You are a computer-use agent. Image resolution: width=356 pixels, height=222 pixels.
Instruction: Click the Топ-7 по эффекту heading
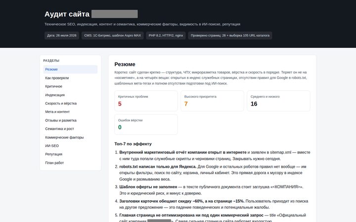(133, 144)
